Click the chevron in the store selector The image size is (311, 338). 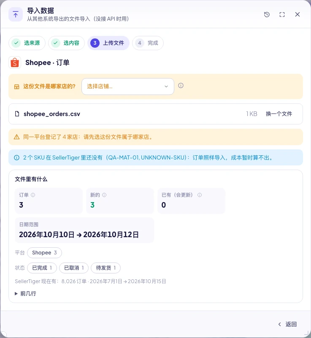[166, 87]
